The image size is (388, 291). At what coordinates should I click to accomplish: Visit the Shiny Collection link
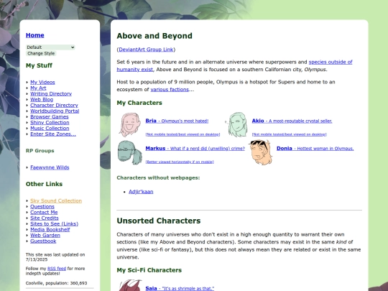click(x=50, y=122)
